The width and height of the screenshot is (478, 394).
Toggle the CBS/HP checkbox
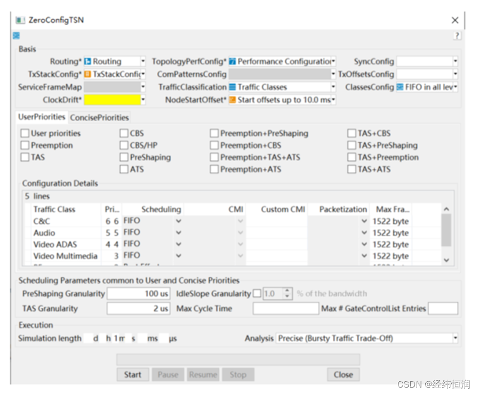pos(124,146)
